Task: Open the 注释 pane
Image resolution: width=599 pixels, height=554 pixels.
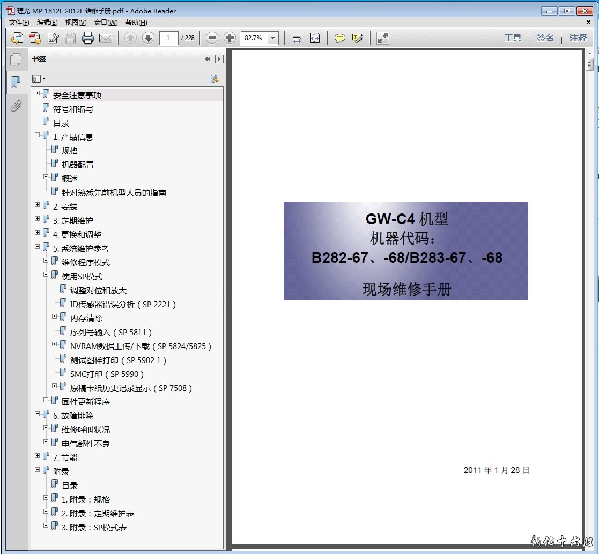Action: pos(578,38)
